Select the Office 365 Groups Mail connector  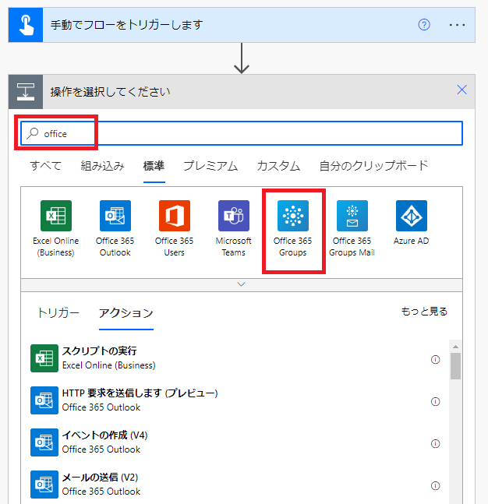pyautogui.click(x=352, y=216)
